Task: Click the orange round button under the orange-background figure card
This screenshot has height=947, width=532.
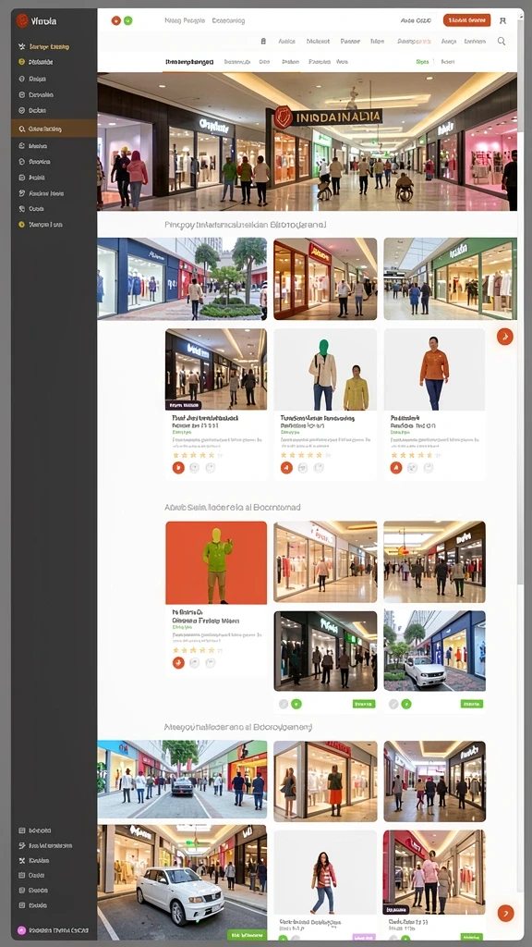Action: coord(178,662)
